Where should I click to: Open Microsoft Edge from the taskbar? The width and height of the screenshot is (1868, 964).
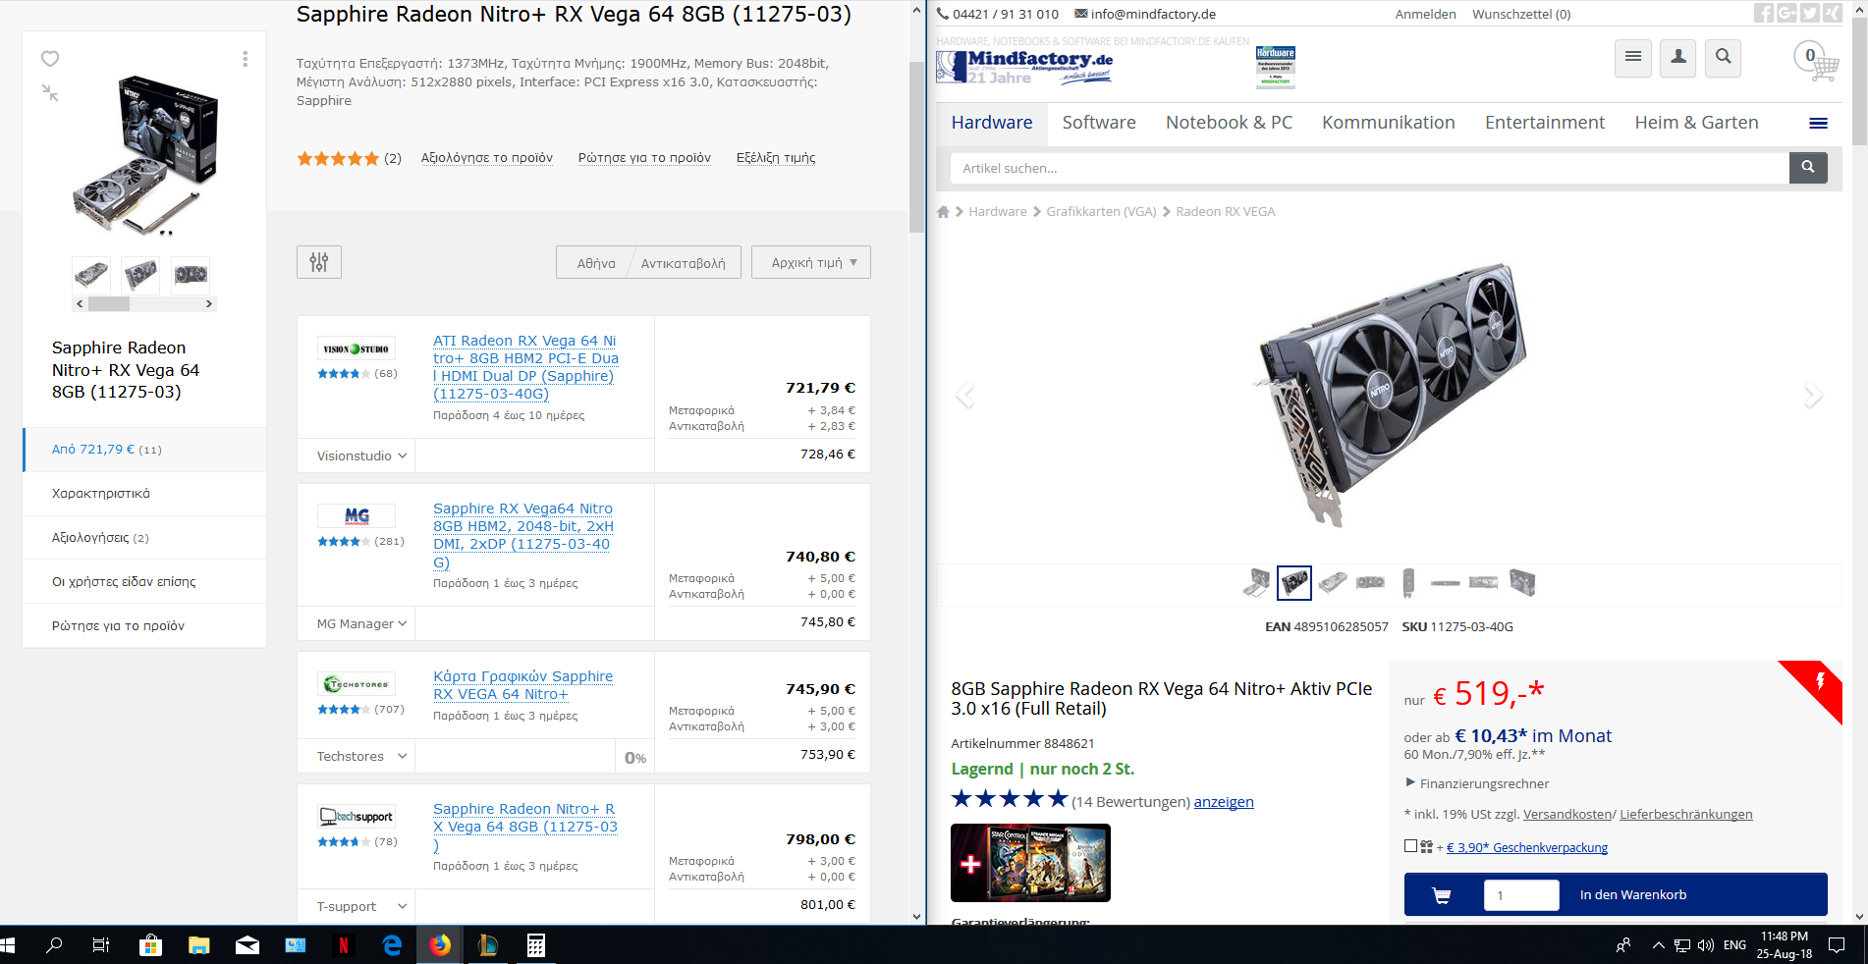392,945
